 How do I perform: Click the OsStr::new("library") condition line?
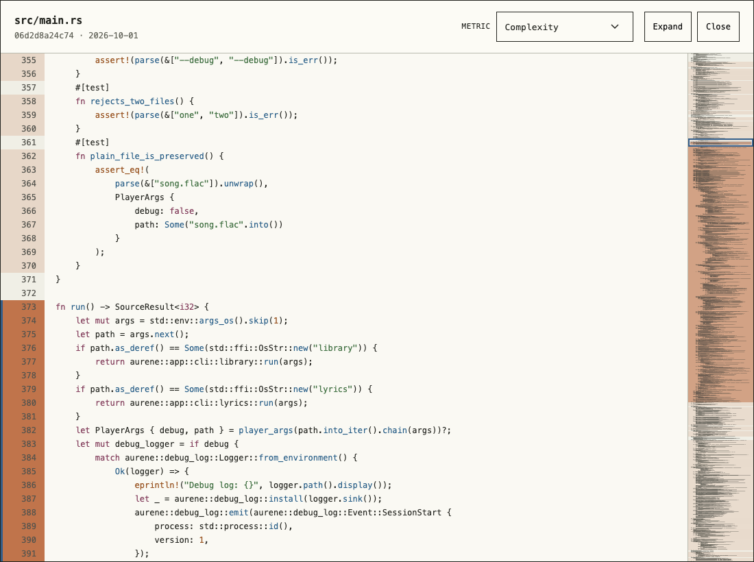coord(226,348)
